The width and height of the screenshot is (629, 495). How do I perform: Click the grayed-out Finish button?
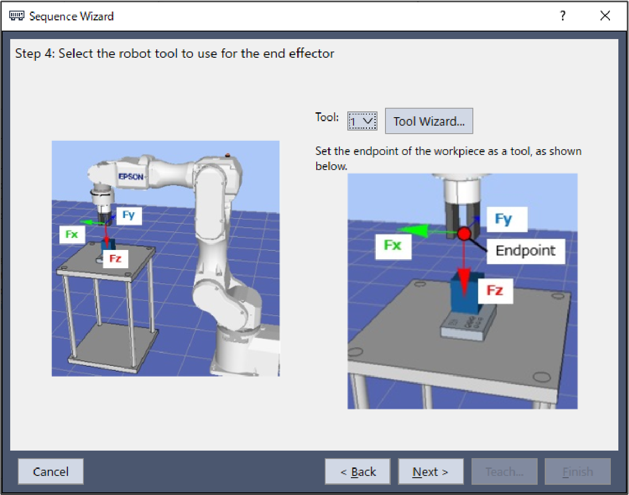click(x=577, y=471)
